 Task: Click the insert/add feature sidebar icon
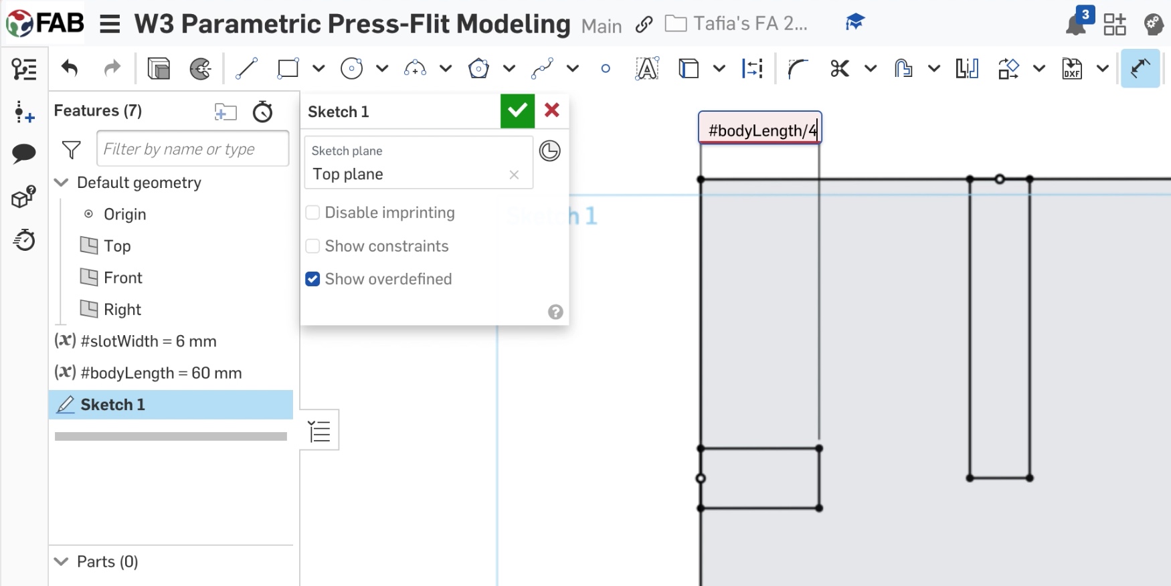[24, 112]
